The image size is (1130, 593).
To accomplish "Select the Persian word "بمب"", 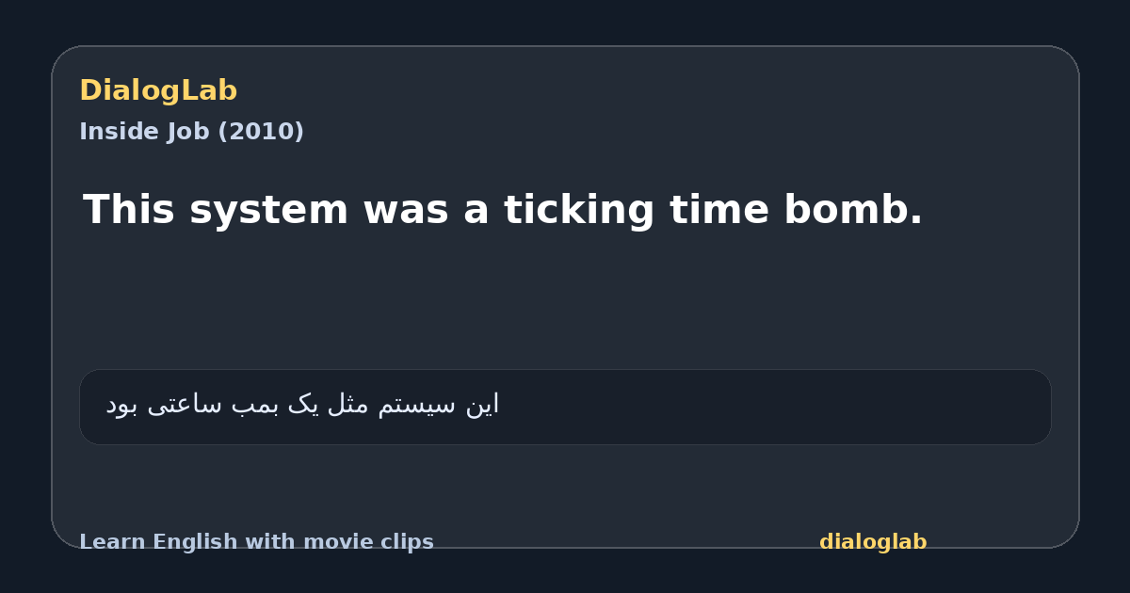I will pos(258,405).
